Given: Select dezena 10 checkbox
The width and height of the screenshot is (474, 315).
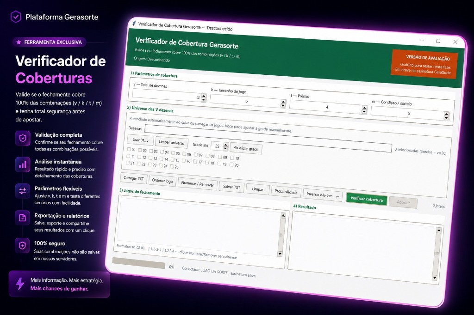Looking at the screenshot, I should [232, 157].
